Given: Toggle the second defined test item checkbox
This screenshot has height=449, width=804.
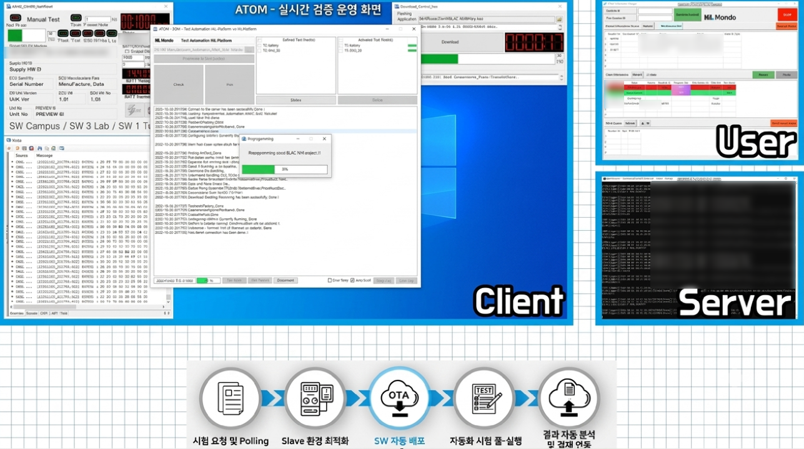Looking at the screenshot, I should pyautogui.click(x=260, y=51).
